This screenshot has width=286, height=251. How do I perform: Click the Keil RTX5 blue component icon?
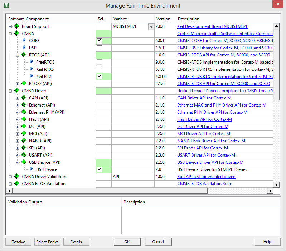[31, 69]
